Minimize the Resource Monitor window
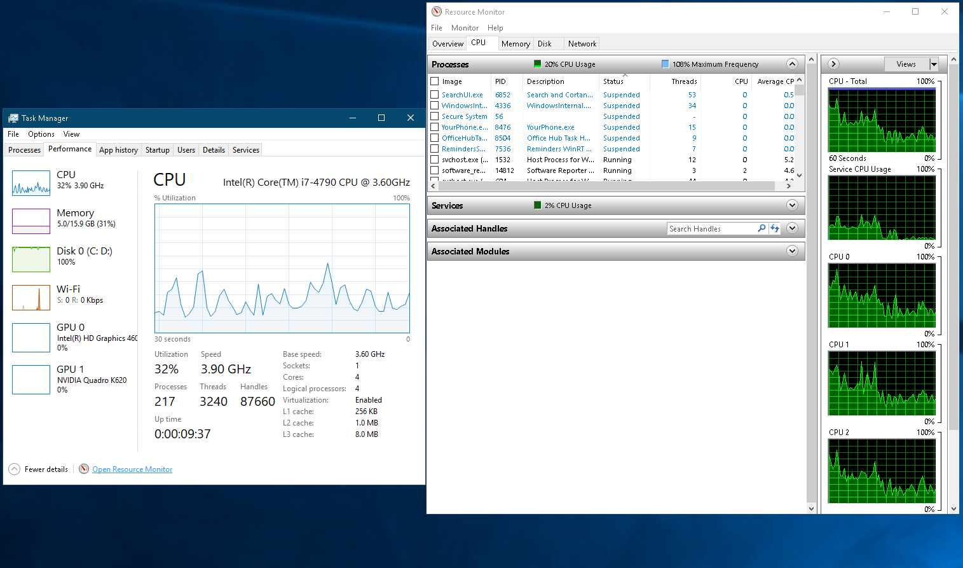The height and width of the screenshot is (568, 963). pyautogui.click(x=887, y=11)
